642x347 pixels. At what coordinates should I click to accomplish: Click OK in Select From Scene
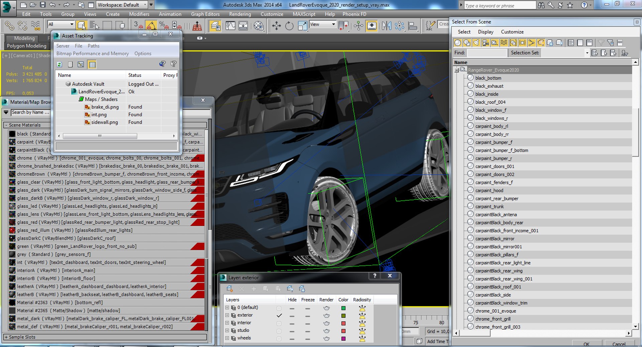coord(586,344)
